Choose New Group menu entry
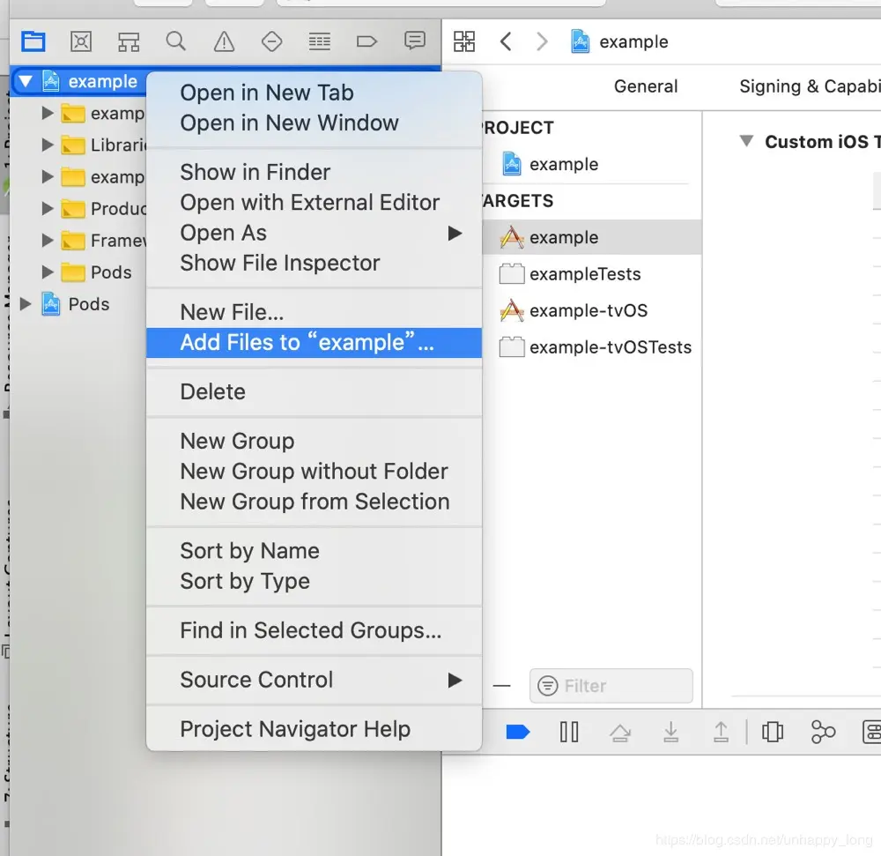881x856 pixels. [x=315, y=441]
